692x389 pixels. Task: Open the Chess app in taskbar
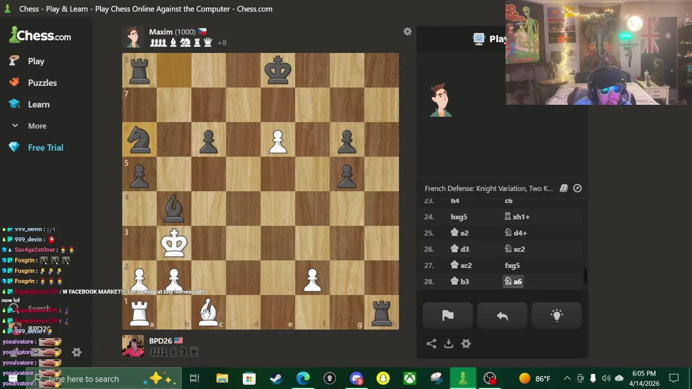click(x=463, y=378)
